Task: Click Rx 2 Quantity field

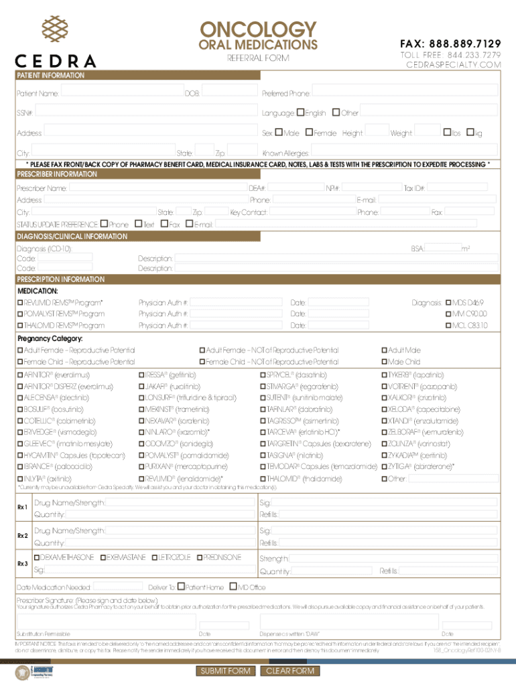Action: point(160,542)
